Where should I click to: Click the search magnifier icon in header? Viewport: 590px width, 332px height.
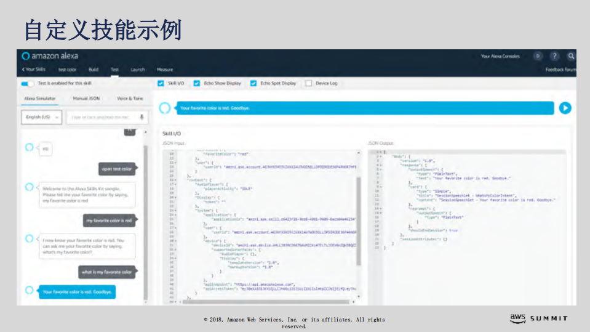click(571, 56)
